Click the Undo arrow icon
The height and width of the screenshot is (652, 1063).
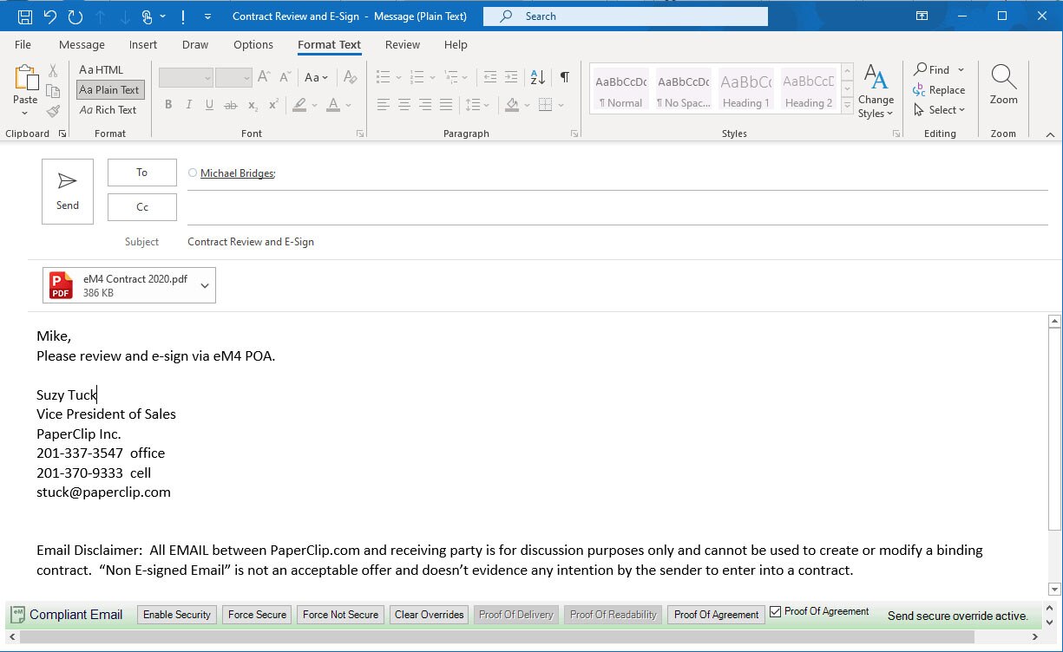[x=49, y=16]
